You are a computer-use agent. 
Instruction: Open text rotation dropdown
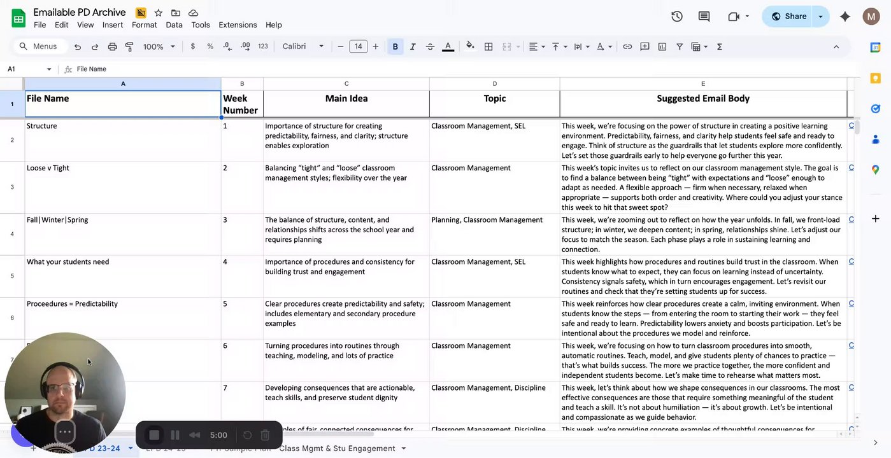603,46
